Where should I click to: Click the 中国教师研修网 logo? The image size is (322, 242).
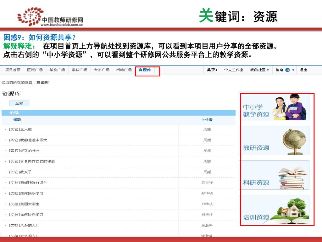51,17
